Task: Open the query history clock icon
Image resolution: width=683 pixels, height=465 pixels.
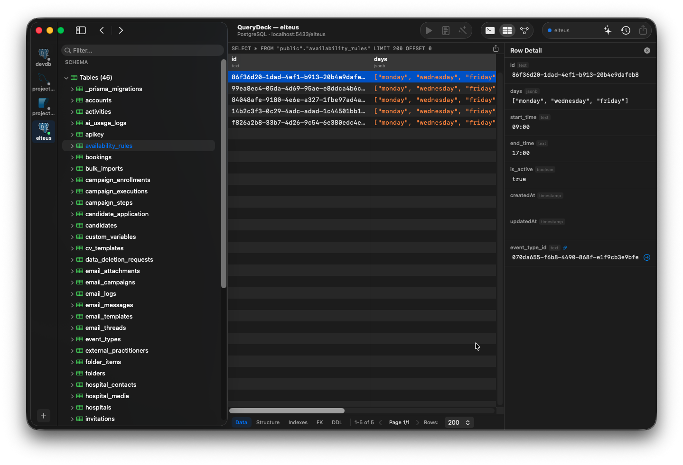Action: (626, 30)
